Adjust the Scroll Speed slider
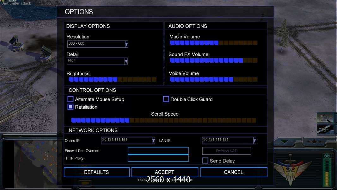 pos(163,120)
